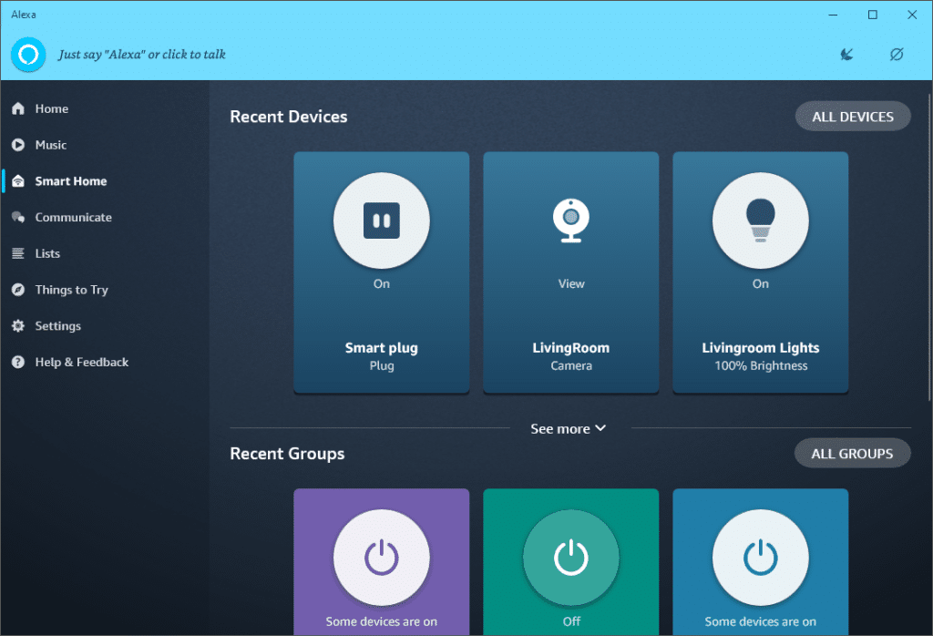Toggle the Smart plug power button
Image resolution: width=933 pixels, height=636 pixels.
point(382,221)
